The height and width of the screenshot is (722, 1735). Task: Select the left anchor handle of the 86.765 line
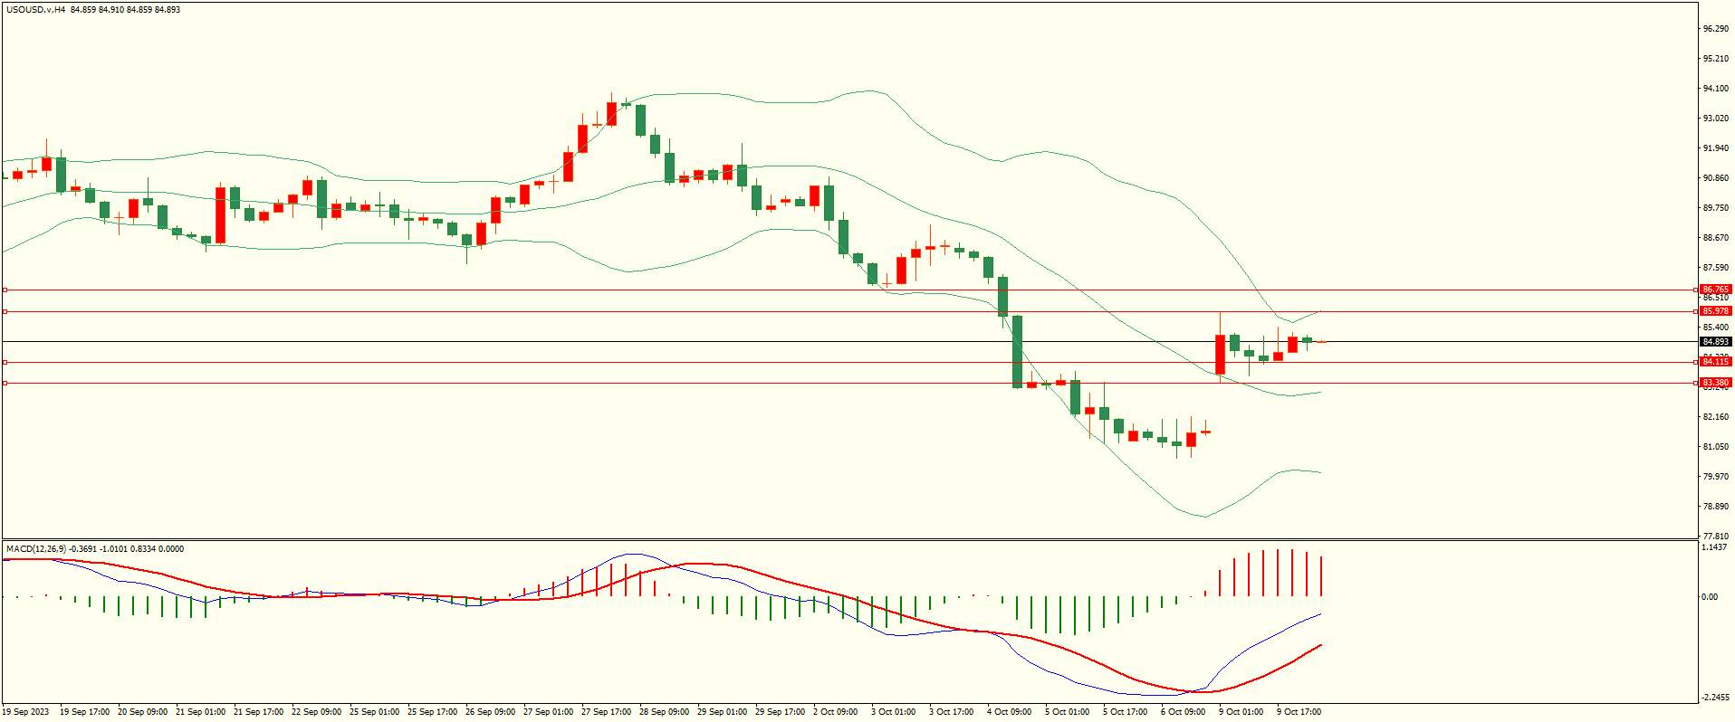[5, 290]
